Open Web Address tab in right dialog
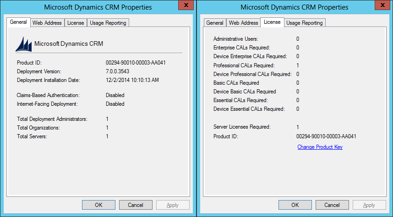This screenshot has width=393, height=217. click(244, 23)
